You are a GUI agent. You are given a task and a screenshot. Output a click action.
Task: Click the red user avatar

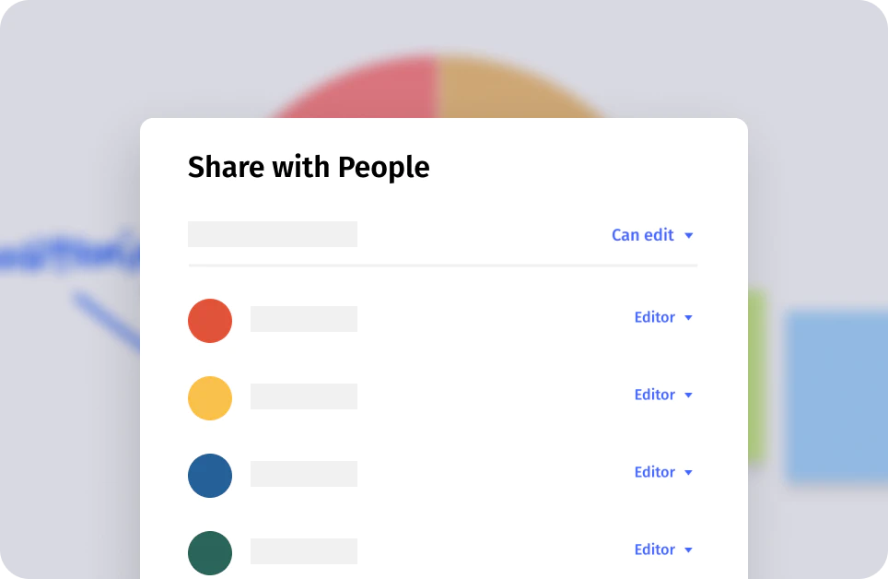click(210, 321)
